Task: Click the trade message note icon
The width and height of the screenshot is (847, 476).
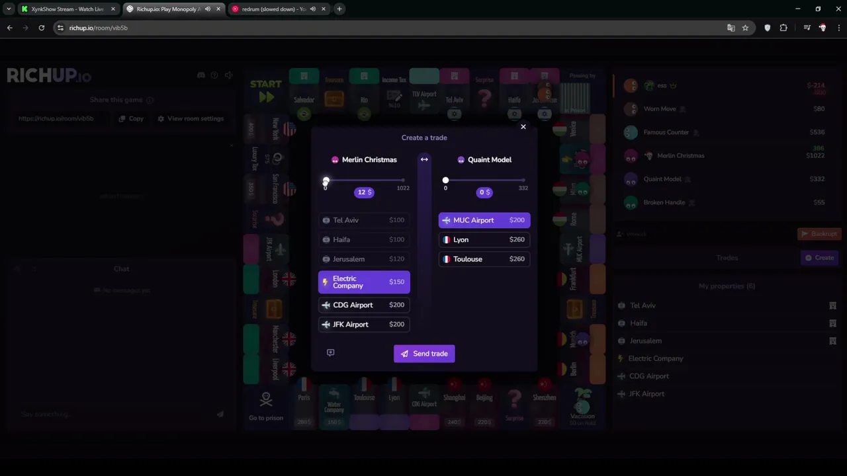Action: tap(331, 352)
